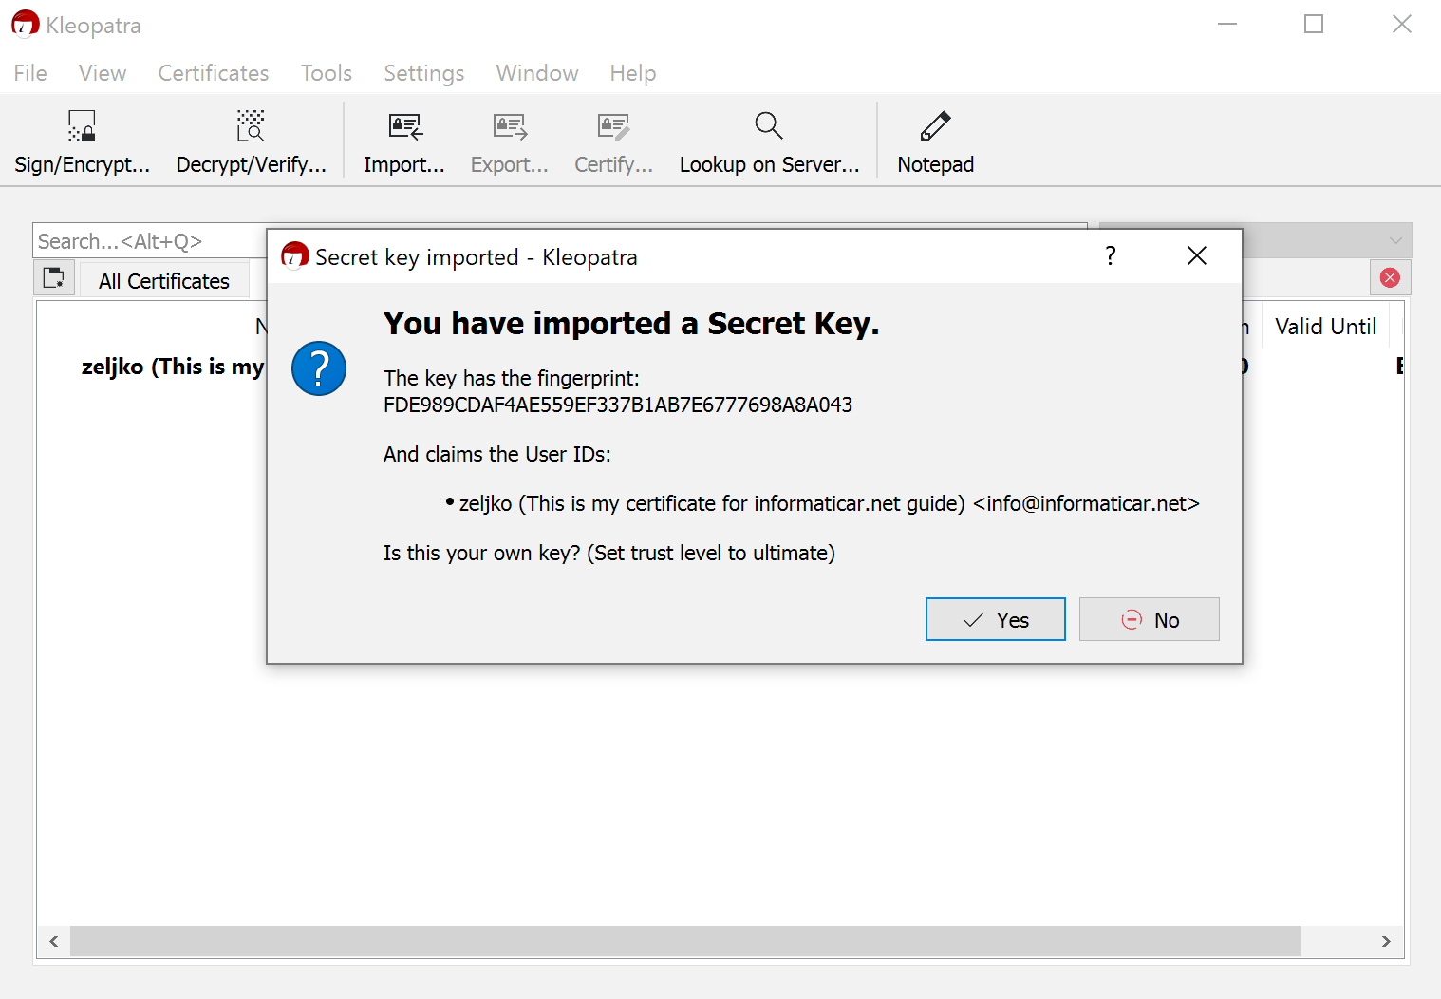
Task: Click the Valid Until column header
Action: point(1325,327)
